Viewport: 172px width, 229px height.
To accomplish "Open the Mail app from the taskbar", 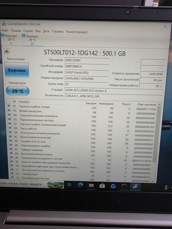I will 113,186.
